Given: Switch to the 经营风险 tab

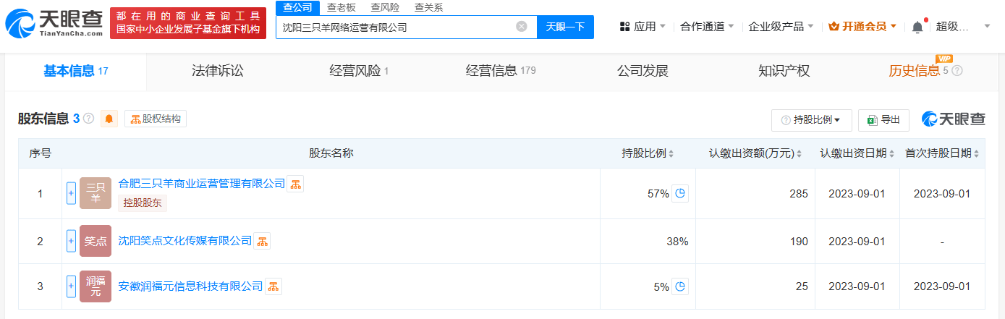Looking at the screenshot, I should 359,71.
